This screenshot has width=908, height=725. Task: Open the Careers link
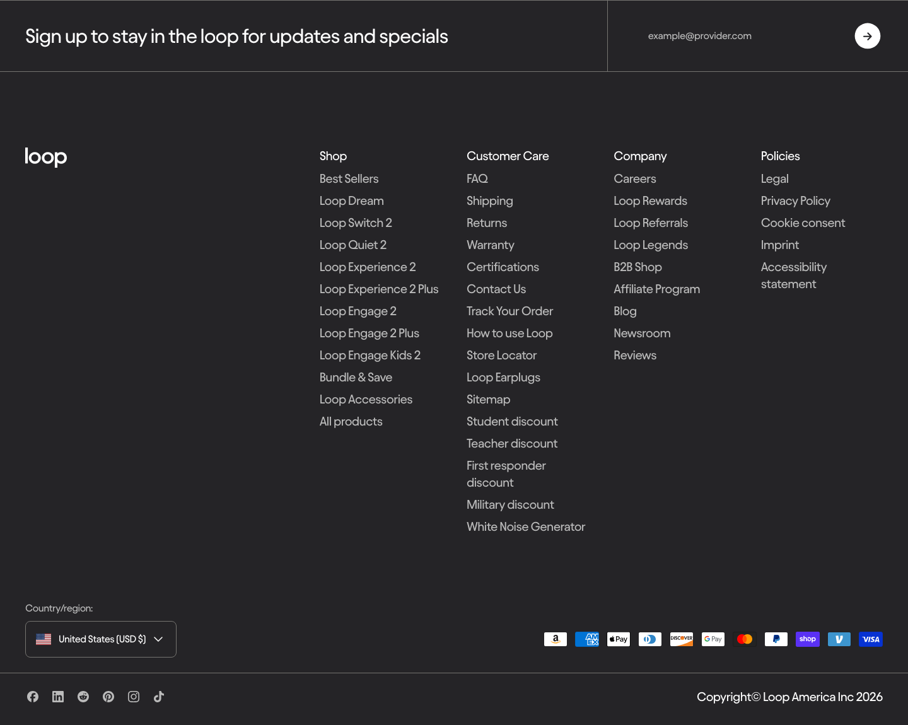coord(635,178)
